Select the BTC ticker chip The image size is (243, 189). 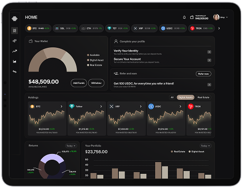click(x=38, y=28)
